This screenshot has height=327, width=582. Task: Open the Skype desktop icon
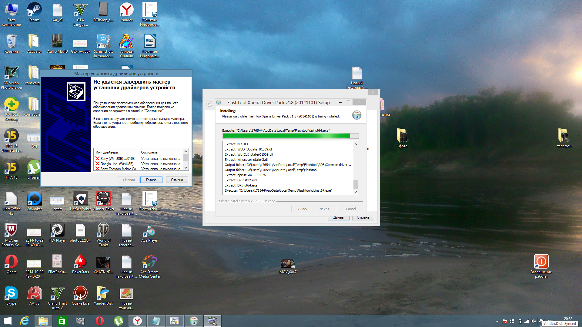[11, 294]
